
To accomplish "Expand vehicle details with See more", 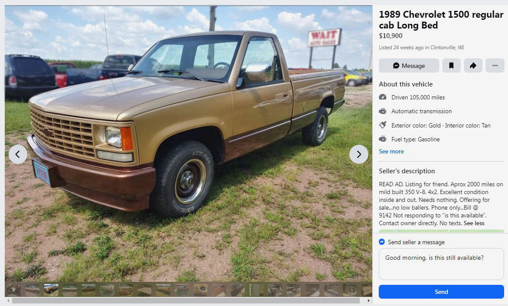I will pyautogui.click(x=391, y=151).
